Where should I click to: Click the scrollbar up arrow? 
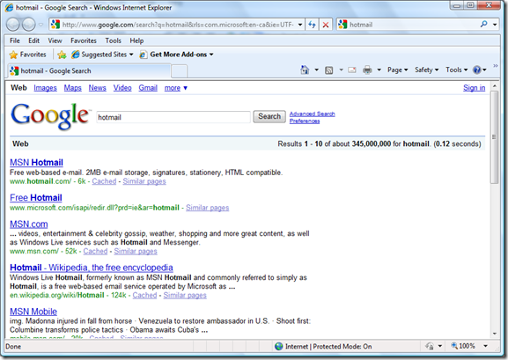coord(495,86)
